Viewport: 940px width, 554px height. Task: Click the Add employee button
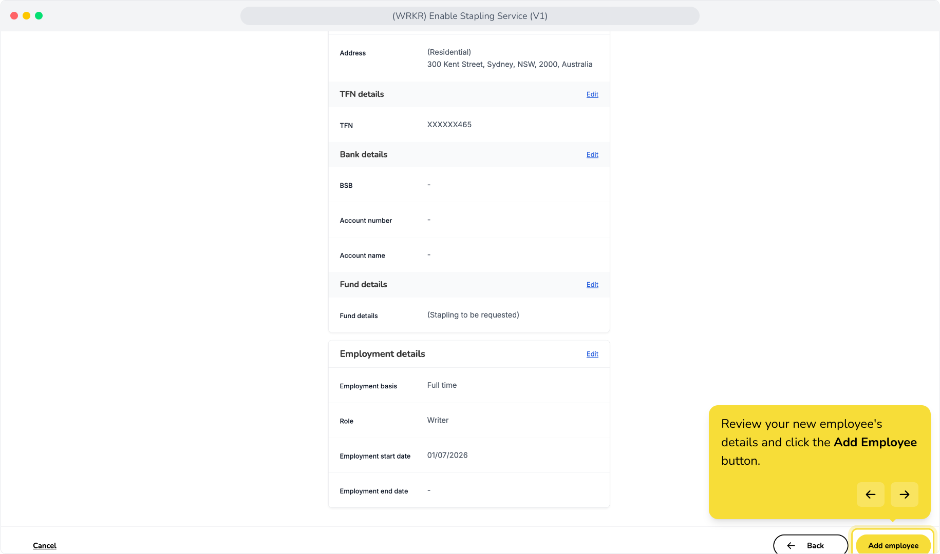pyautogui.click(x=893, y=545)
